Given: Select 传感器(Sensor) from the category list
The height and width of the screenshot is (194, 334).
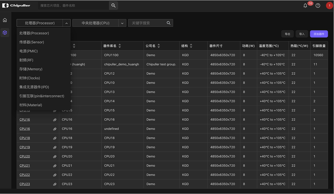Looking at the screenshot, I should [x=31, y=42].
